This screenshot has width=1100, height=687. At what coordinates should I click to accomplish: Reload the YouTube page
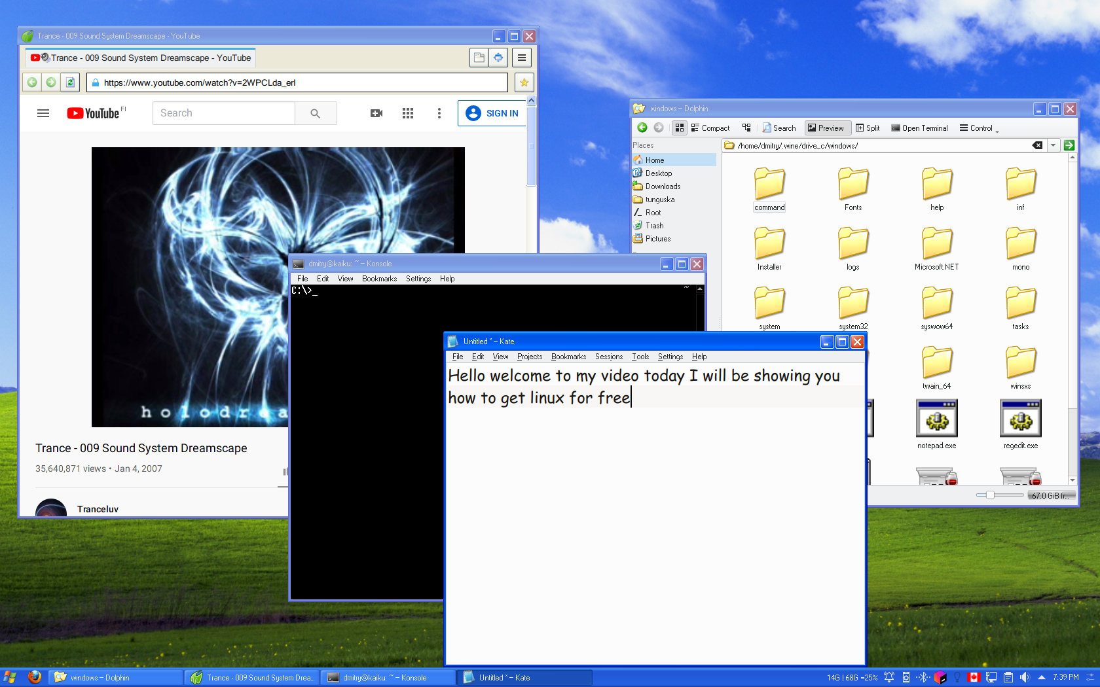pyautogui.click(x=70, y=82)
